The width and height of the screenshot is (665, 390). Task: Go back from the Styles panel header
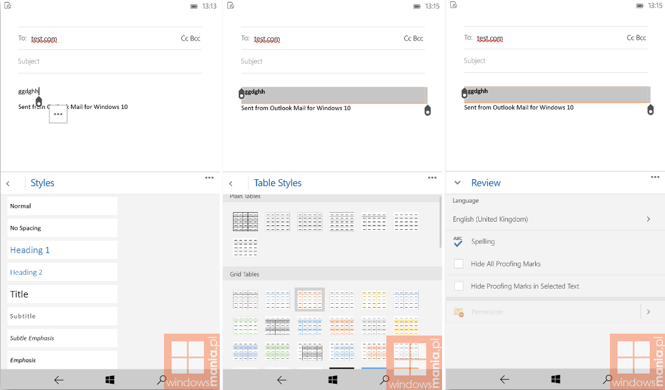[8, 184]
